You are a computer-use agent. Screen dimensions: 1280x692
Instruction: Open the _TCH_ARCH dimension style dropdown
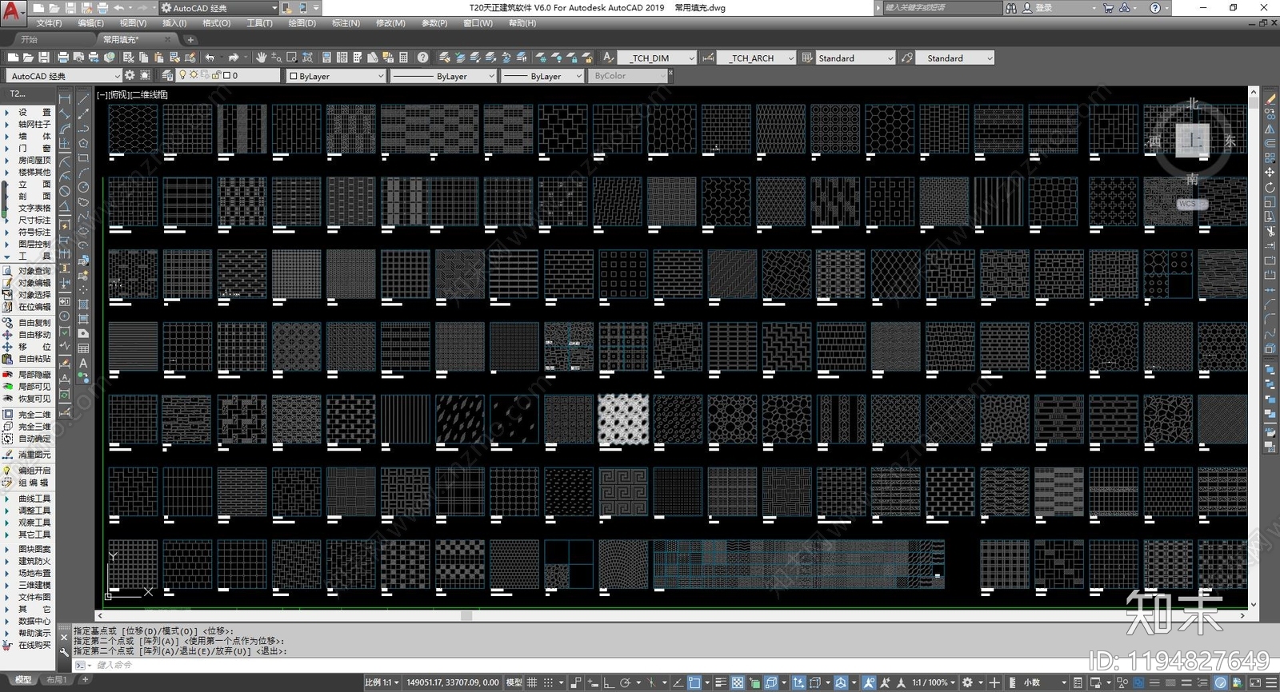click(x=757, y=58)
